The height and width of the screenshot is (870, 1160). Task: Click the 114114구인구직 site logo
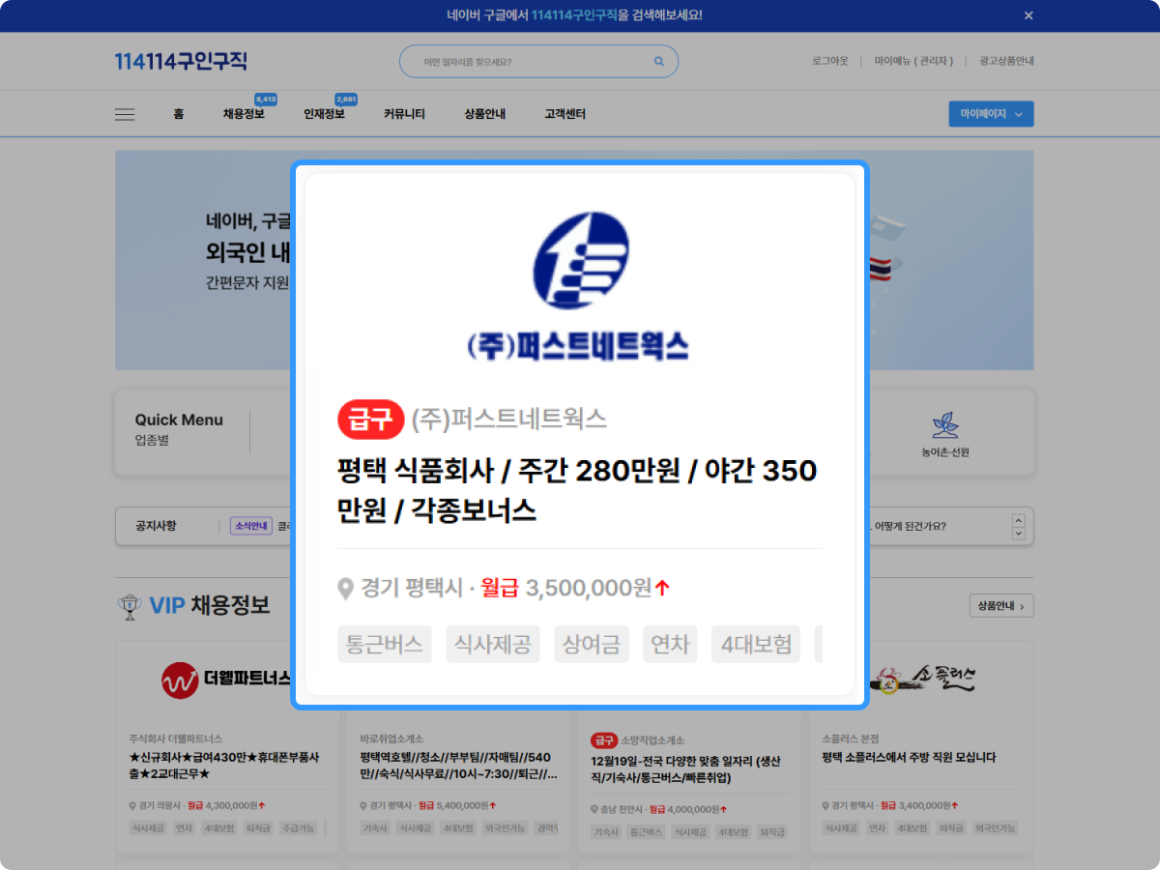pyautogui.click(x=181, y=62)
